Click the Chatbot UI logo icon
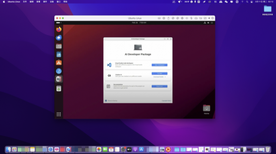The width and height of the screenshot is (276, 154). click(x=109, y=76)
